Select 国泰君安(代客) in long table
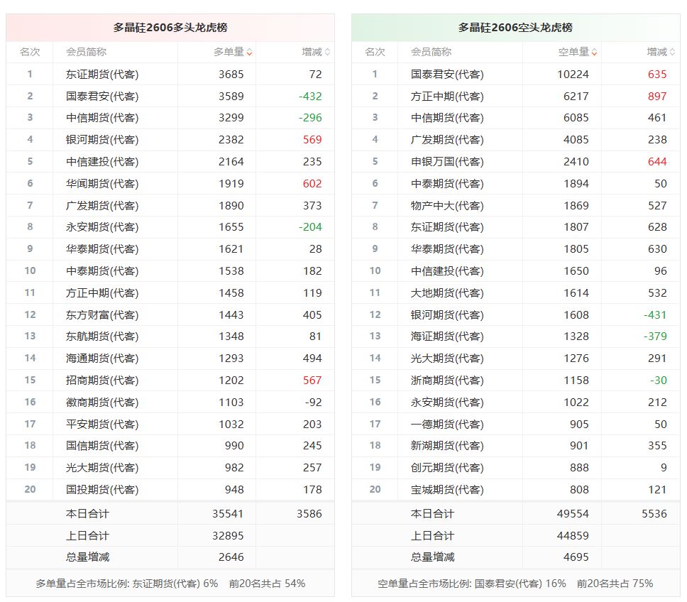687x602 pixels. [102, 96]
